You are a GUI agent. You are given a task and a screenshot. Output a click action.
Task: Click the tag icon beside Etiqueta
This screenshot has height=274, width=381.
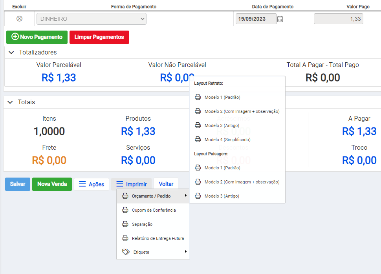click(126, 252)
